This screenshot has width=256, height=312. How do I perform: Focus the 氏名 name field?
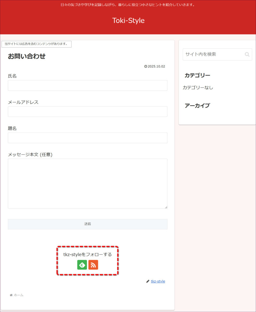(88, 86)
